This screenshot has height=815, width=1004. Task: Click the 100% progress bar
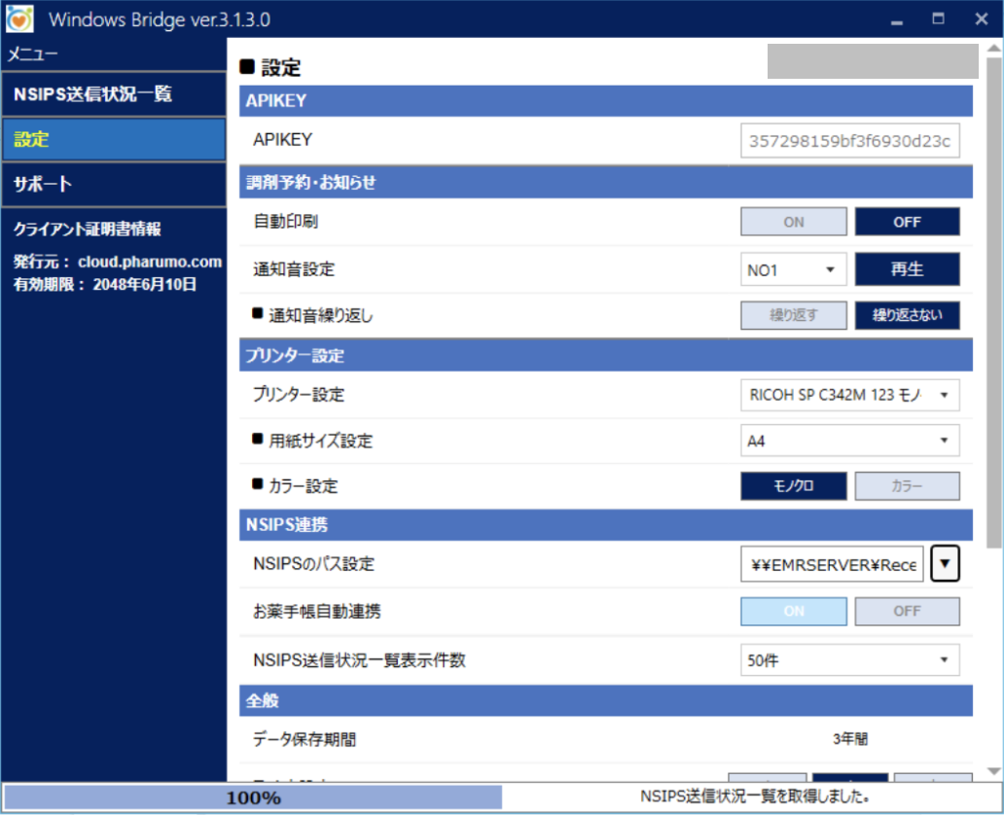coord(253,797)
